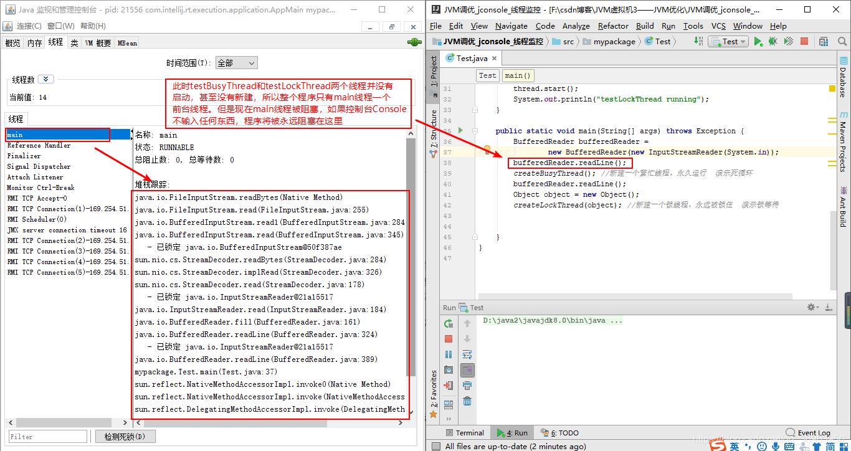The image size is (851, 451).
Task: Click the intention lightbulb on line 37
Action: pyautogui.click(x=487, y=150)
